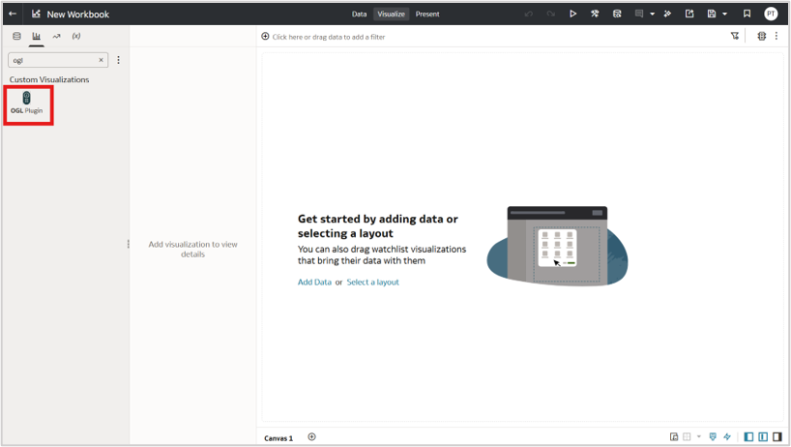Click the Export share icon

pos(689,15)
